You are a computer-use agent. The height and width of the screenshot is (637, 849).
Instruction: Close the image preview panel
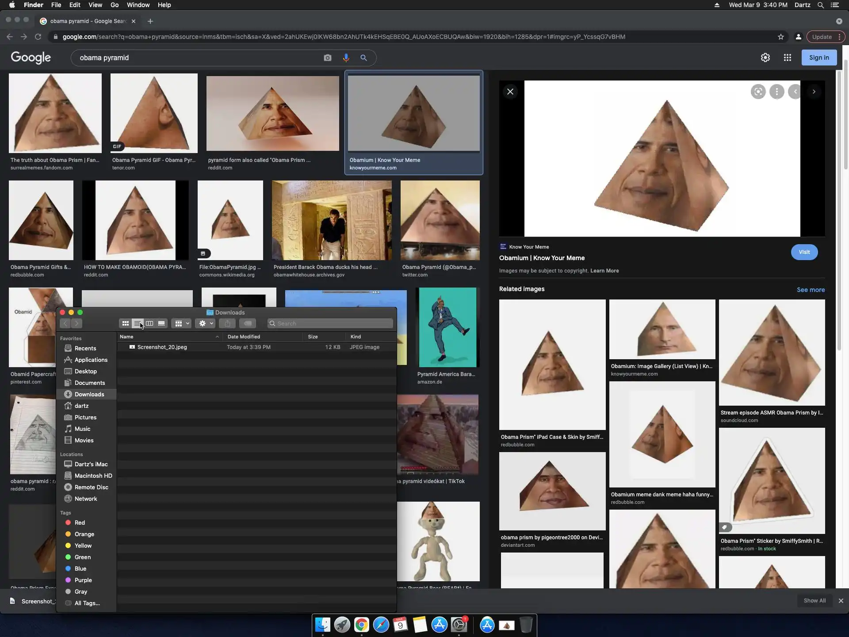pos(510,92)
